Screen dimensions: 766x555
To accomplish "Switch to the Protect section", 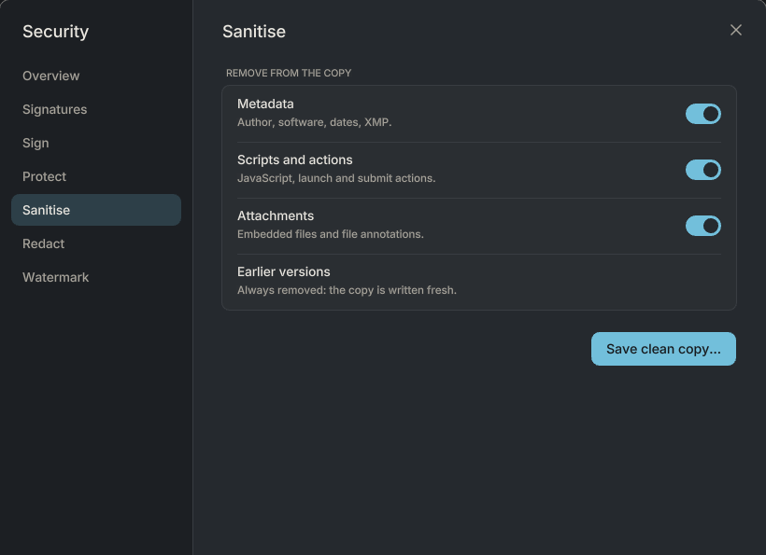I will click(95, 176).
